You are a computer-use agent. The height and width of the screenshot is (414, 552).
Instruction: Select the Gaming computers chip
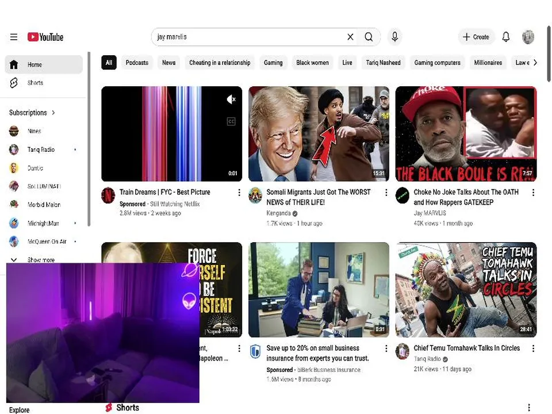pyautogui.click(x=437, y=63)
